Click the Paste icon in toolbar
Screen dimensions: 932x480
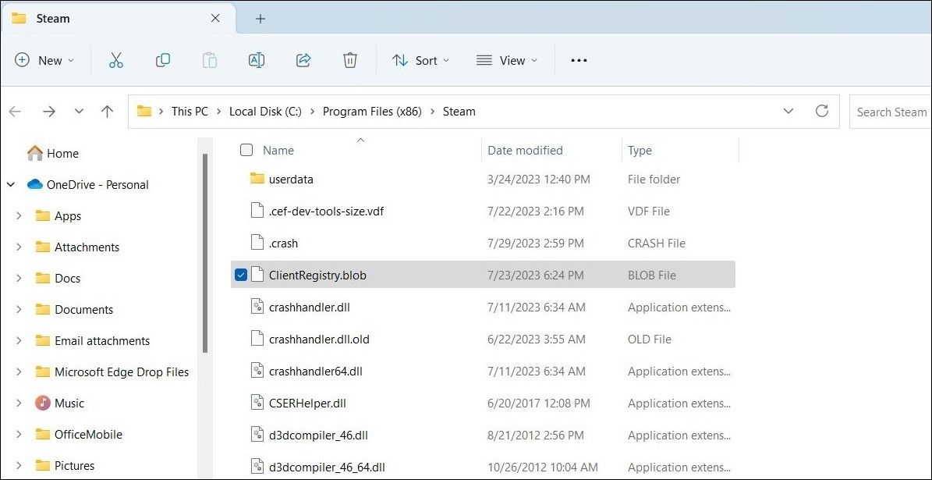(x=209, y=60)
